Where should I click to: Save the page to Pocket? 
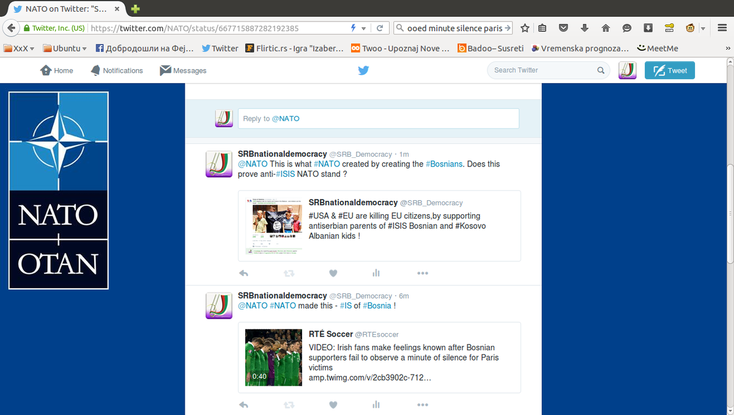click(564, 28)
